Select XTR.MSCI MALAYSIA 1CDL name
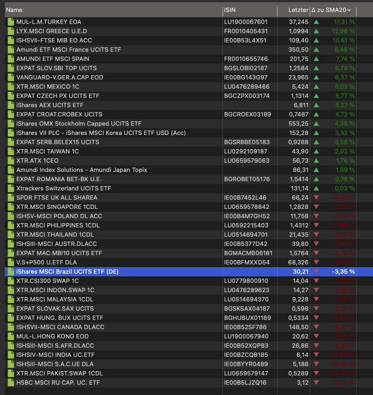 (x=55, y=299)
